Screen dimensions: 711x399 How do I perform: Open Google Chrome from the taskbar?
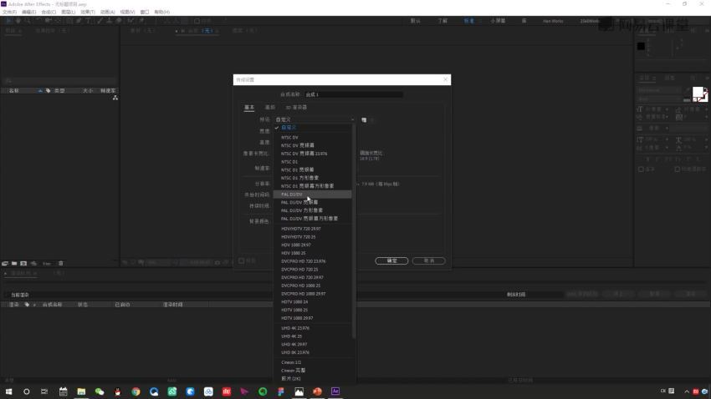click(x=136, y=391)
